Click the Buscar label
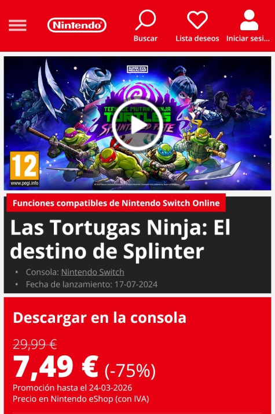The height and width of the screenshot is (414, 275). coord(145,38)
